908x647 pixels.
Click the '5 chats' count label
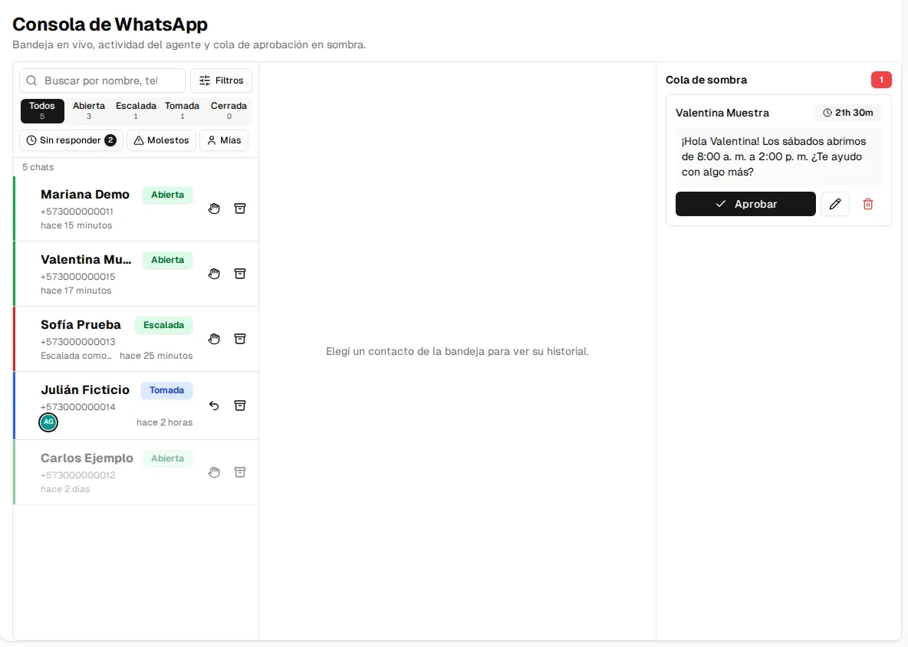(x=38, y=167)
